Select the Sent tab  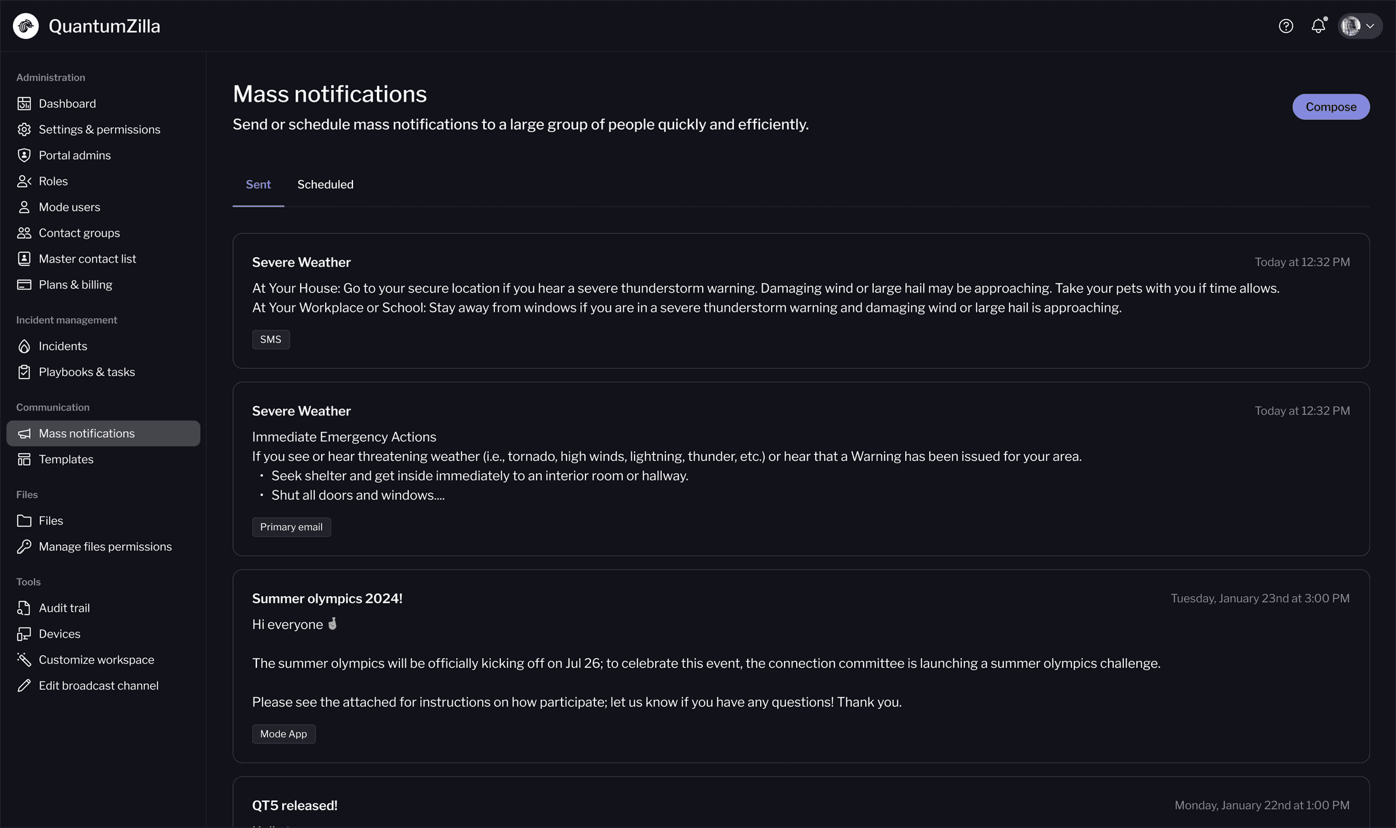point(258,184)
